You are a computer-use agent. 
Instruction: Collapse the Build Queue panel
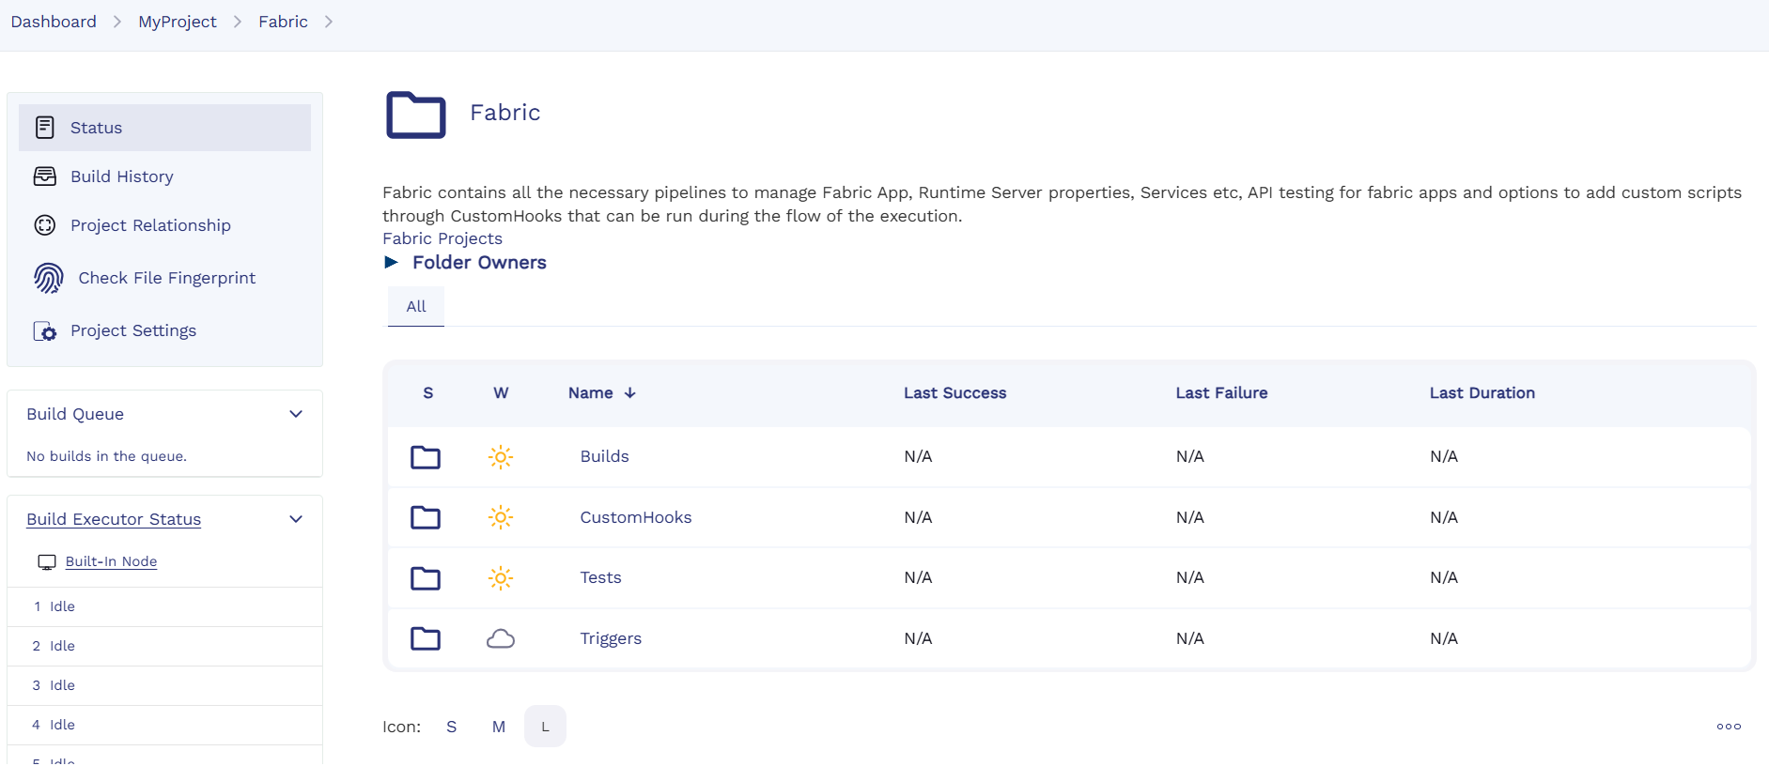point(296,414)
